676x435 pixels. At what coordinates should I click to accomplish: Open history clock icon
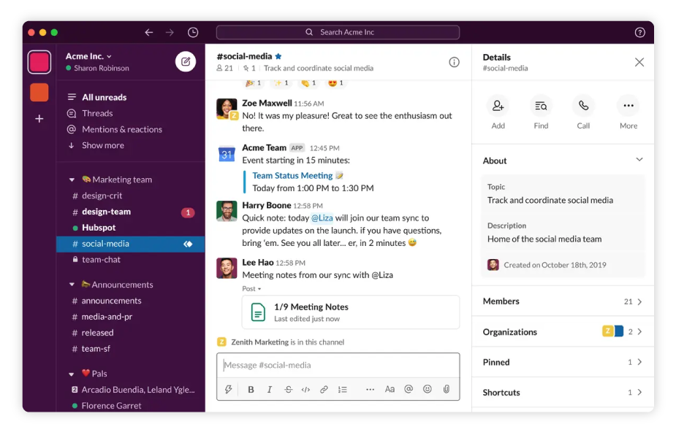(x=193, y=32)
